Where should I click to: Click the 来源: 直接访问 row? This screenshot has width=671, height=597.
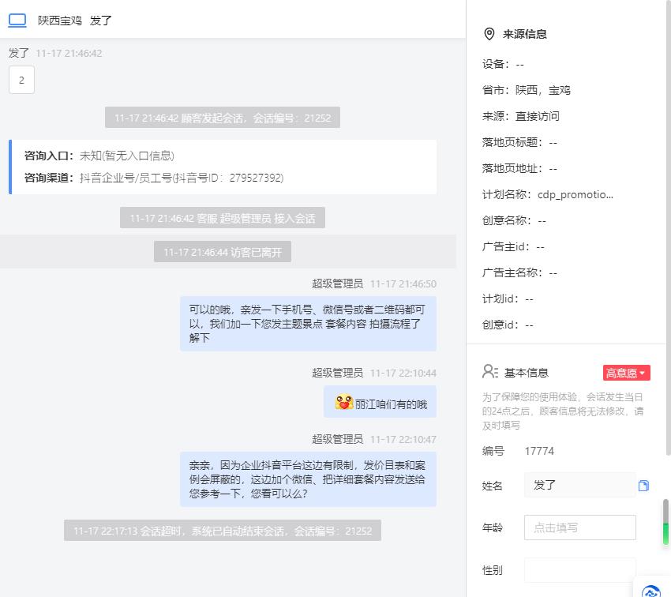[x=521, y=116]
